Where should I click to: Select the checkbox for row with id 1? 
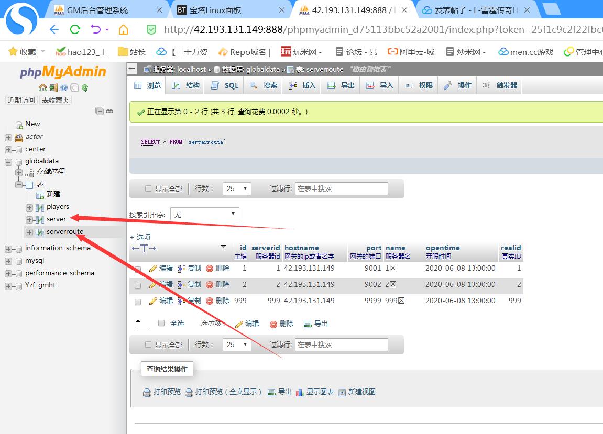tap(138, 269)
